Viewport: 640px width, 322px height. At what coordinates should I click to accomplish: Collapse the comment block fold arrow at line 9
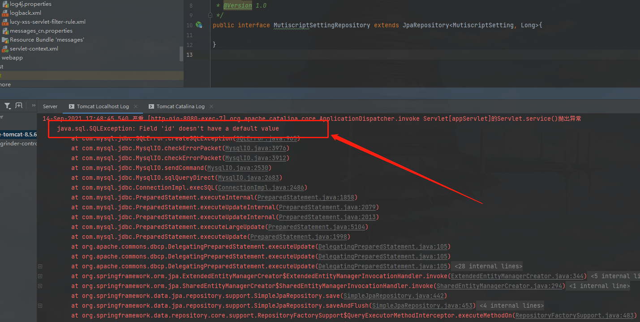tap(210, 15)
